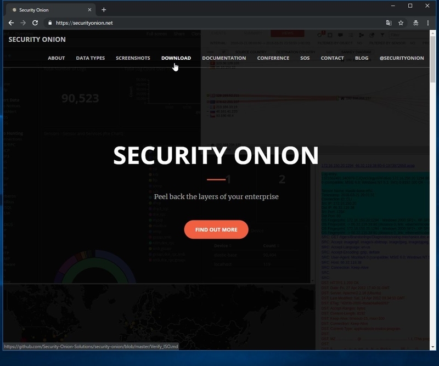Maximize the browser window
The height and width of the screenshot is (366, 439).
click(410, 5)
